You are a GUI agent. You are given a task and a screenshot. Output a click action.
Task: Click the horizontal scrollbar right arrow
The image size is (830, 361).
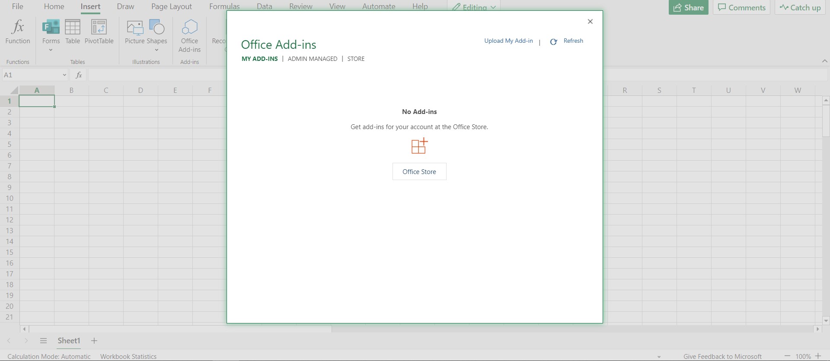pyautogui.click(x=817, y=329)
